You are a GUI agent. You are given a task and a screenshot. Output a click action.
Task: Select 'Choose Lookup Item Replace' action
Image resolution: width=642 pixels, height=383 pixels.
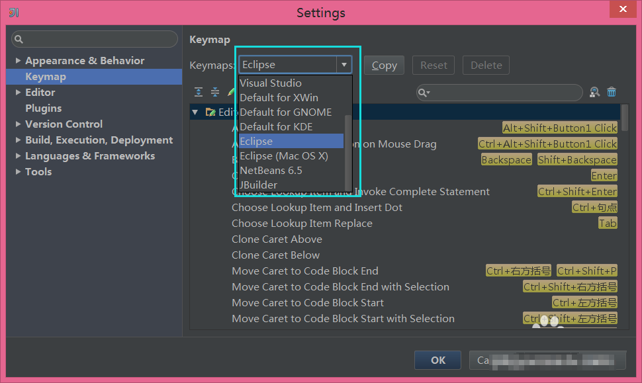pos(302,224)
